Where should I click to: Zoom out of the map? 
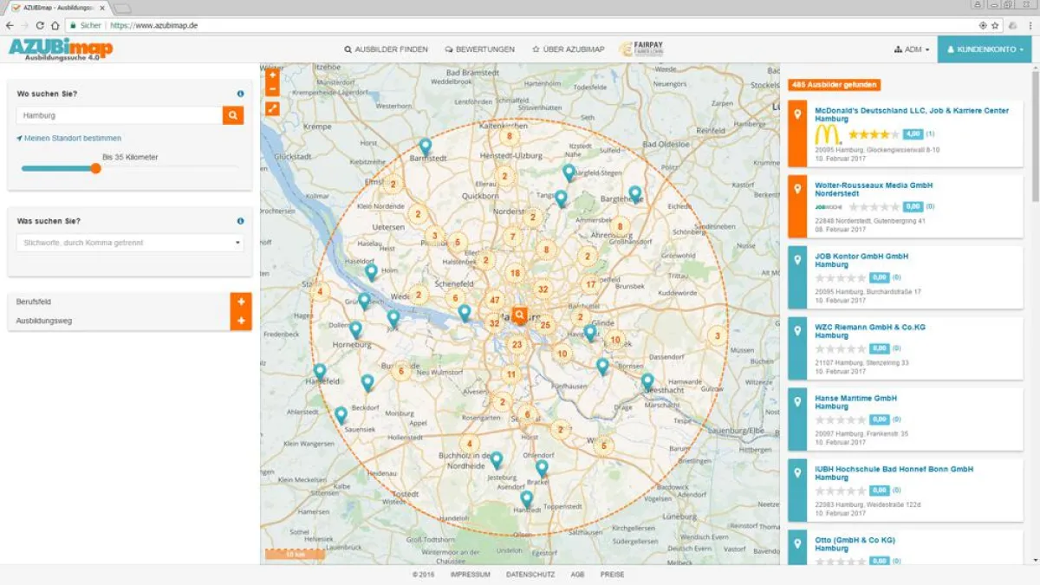(x=273, y=90)
